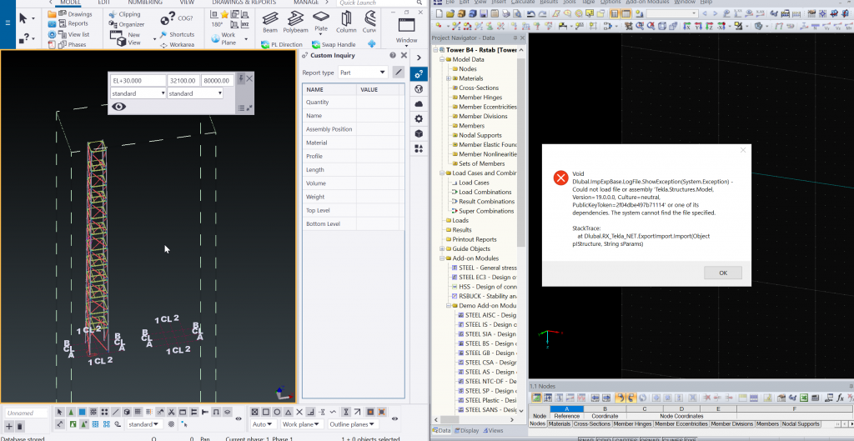Click the Shortcuts button

177,34
